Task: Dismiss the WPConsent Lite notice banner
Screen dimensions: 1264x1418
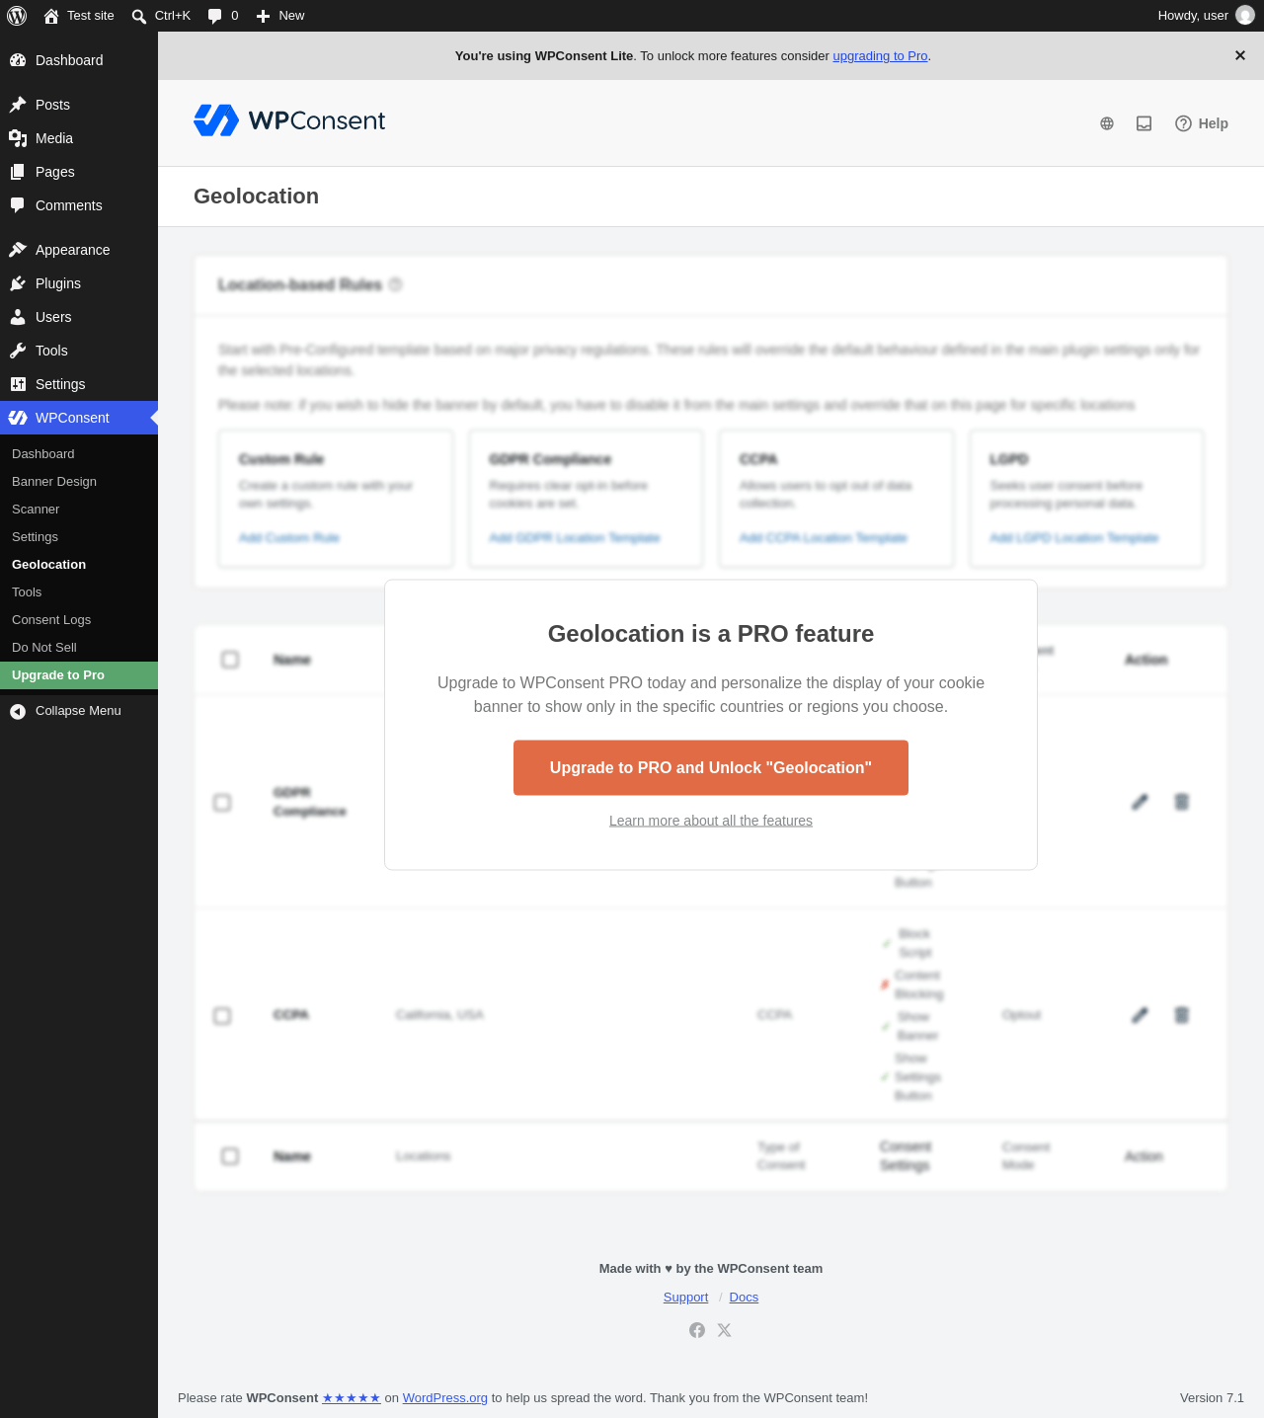Action: (1240, 55)
